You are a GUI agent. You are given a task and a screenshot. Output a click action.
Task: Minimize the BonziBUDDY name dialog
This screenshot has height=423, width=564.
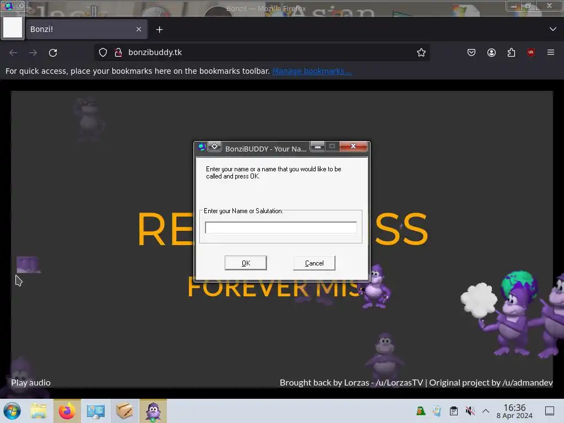coord(318,146)
